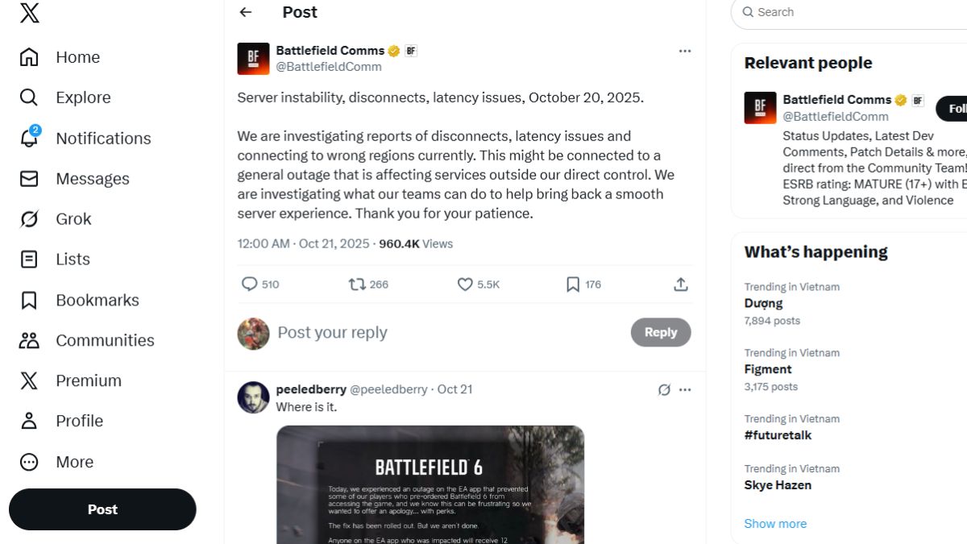Click the Grok icon on peeledberry's reply
The image size is (967, 544).
pyautogui.click(x=664, y=390)
